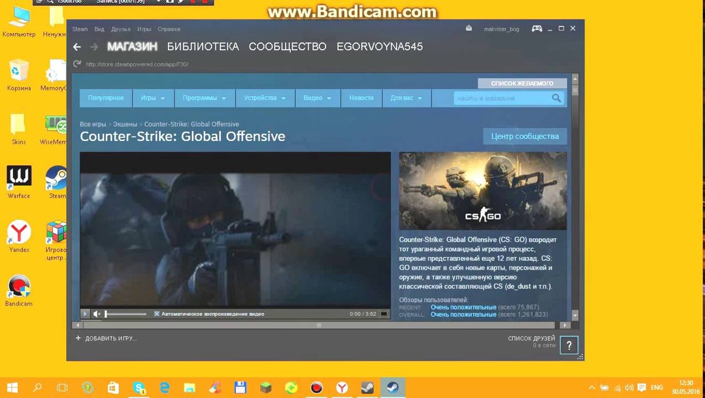The height and width of the screenshot is (398, 705).
Task: Switch to the БИБЛИОТЕКА tab
Action: (203, 47)
